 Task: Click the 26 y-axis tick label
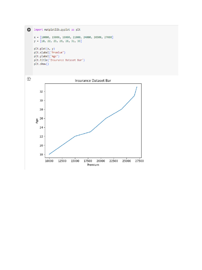click(x=41, y=118)
